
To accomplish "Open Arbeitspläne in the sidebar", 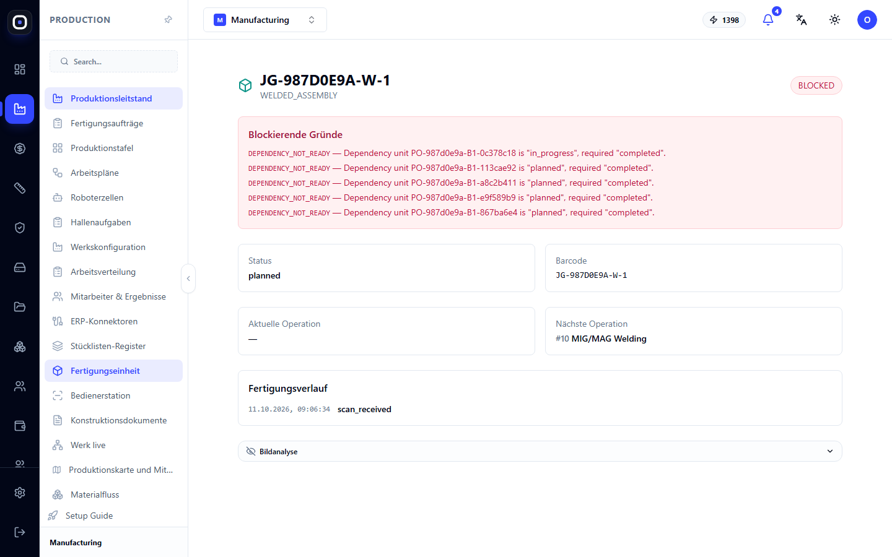I will click(x=113, y=173).
